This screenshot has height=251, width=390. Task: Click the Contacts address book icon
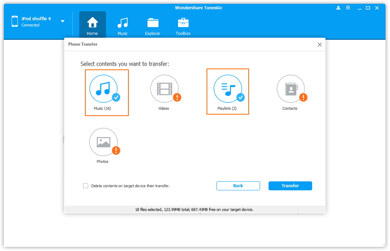tap(290, 89)
